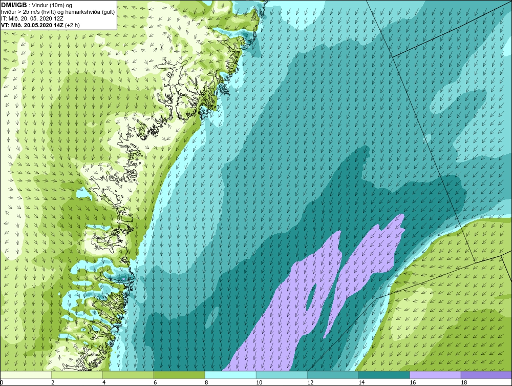Screen dimensions: 512x386
Task: Click the 6–8 m/s olive green swatch
Action: click(179, 375)
